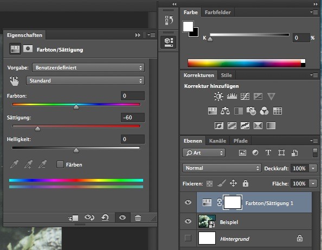Image resolution: width=322 pixels, height=250 pixels.
Task: Hide the Beispiel layer
Action: click(188, 221)
